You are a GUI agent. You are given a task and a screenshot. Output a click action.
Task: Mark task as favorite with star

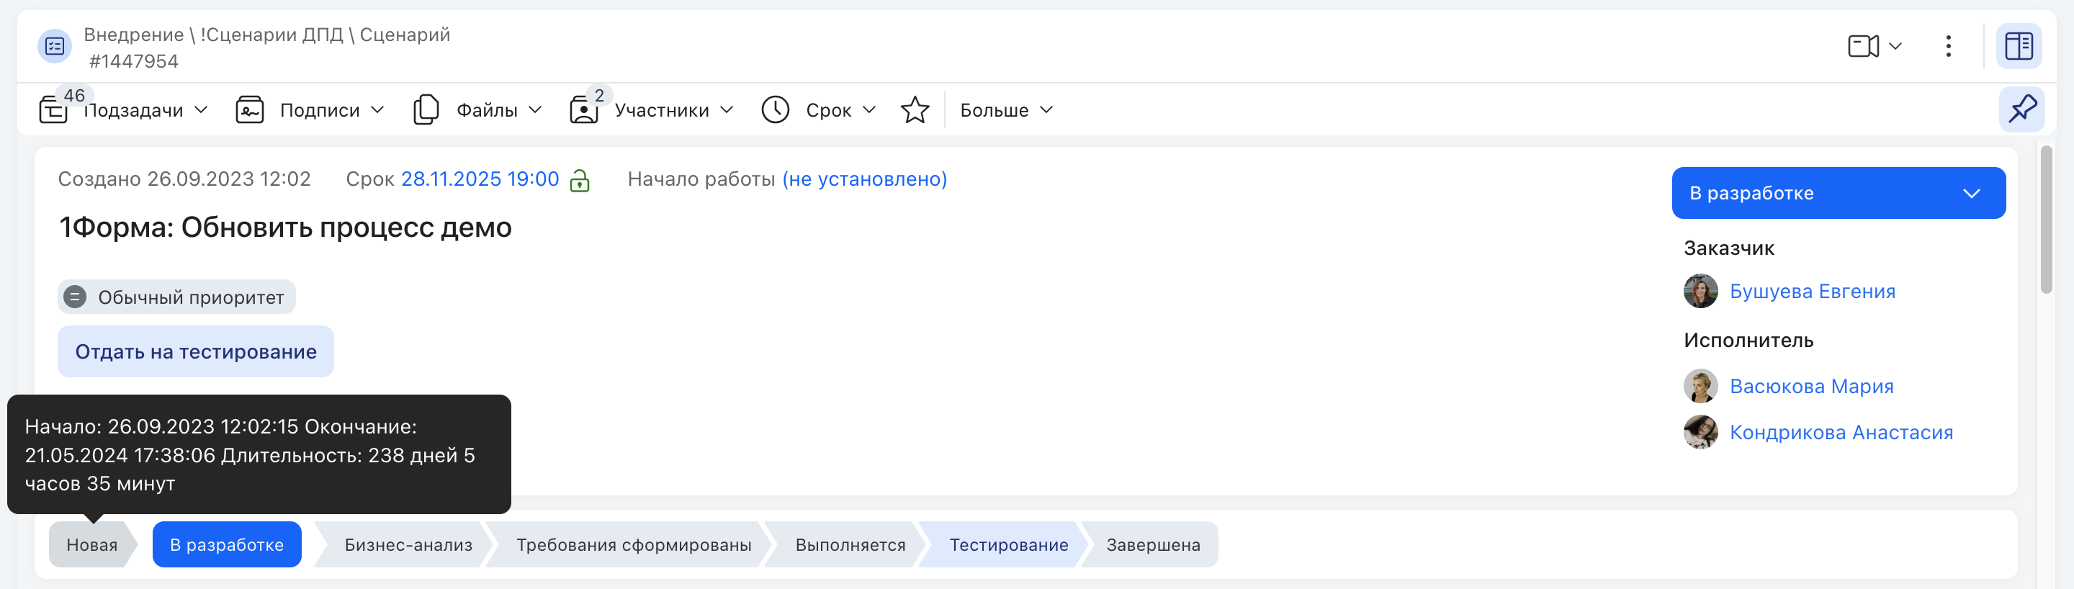coord(915,109)
